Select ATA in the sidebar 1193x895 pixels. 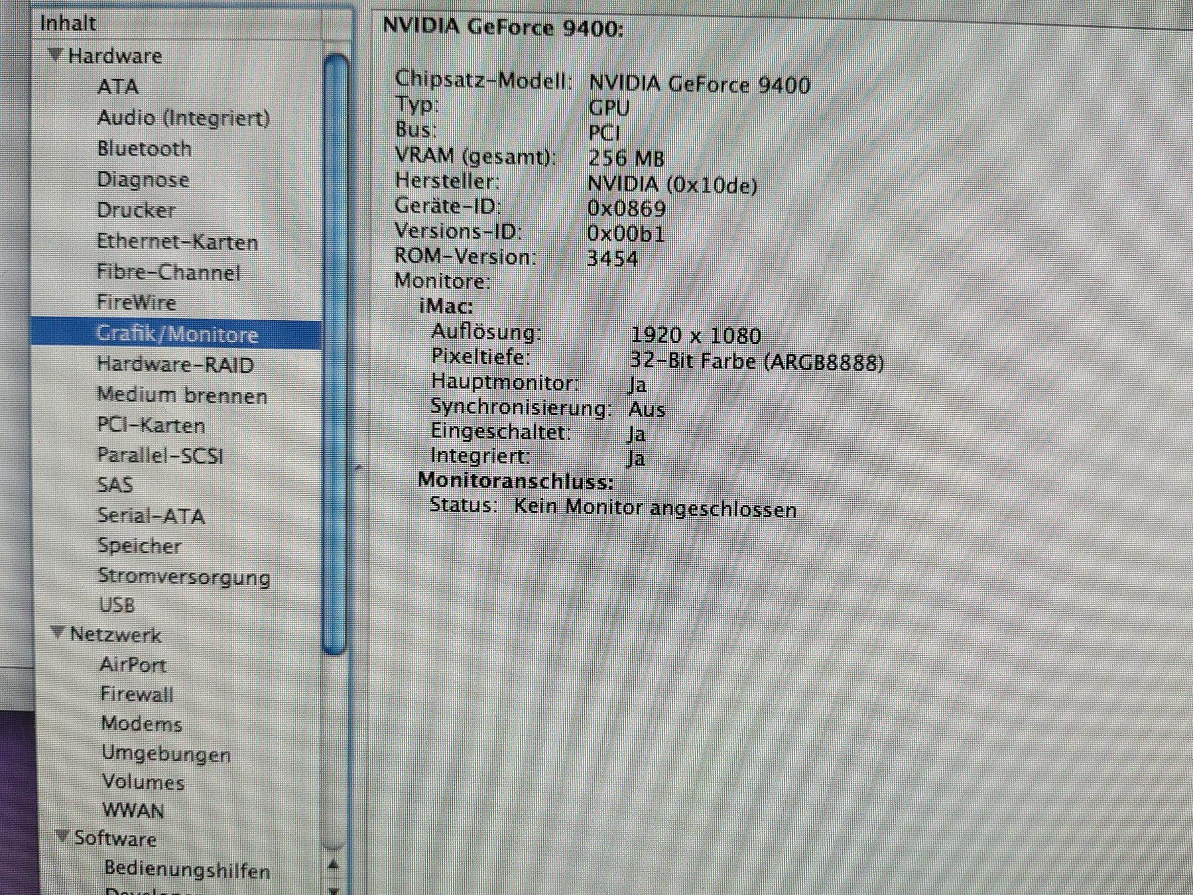(117, 87)
